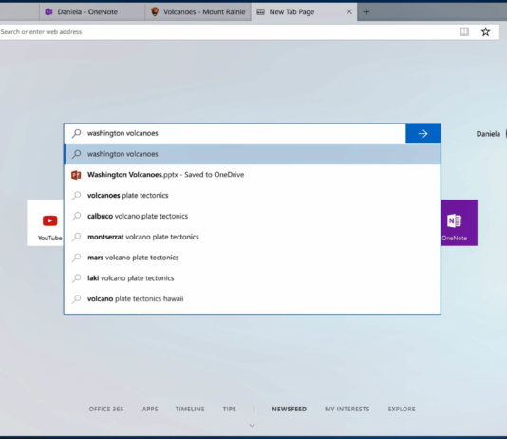Switch to NEWSFEED section
Image resolution: width=507 pixels, height=439 pixels.
(289, 409)
